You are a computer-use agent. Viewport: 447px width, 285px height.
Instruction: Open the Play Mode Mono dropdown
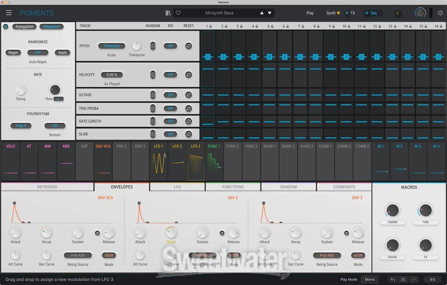(370, 279)
